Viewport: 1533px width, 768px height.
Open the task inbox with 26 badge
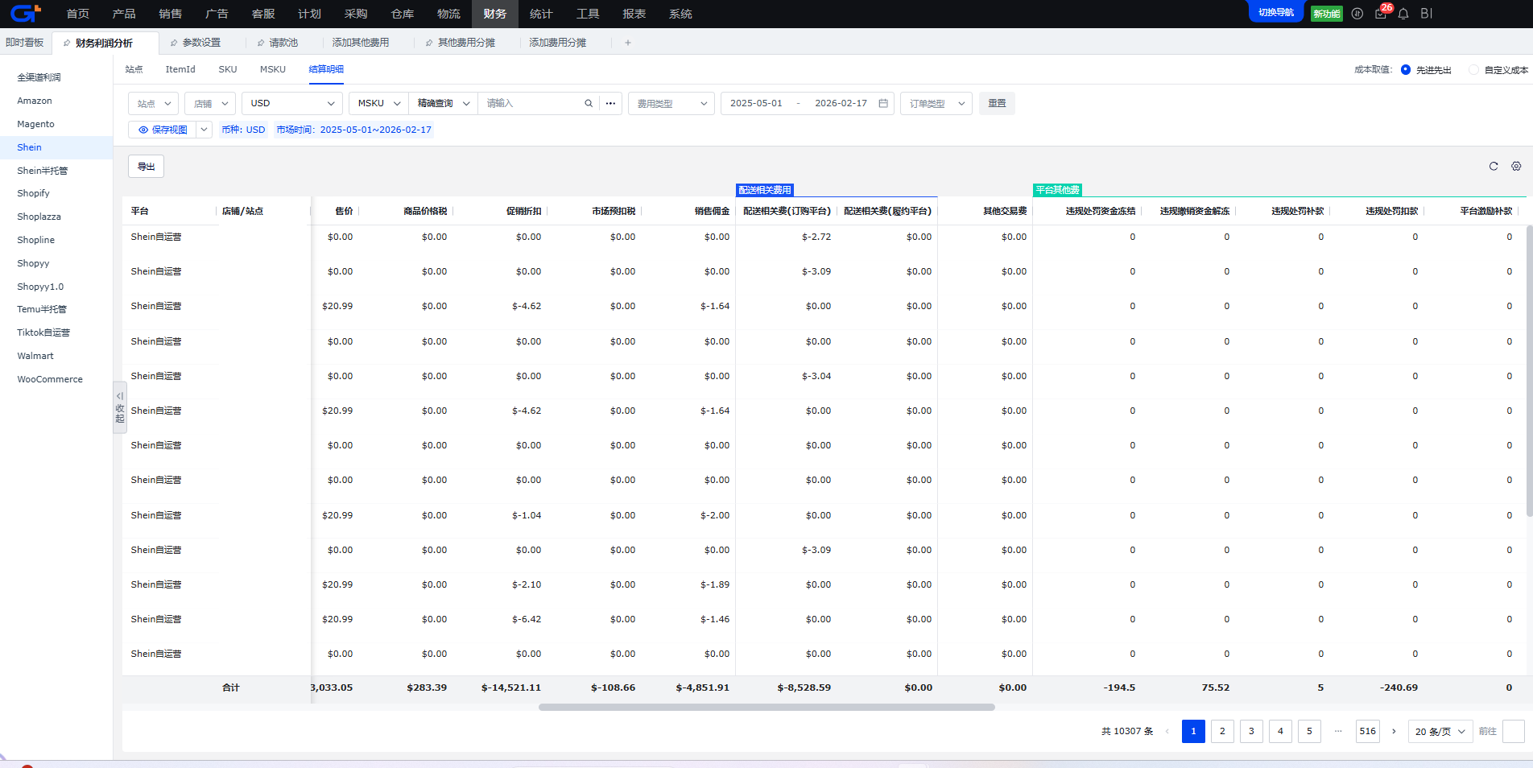(x=1381, y=14)
